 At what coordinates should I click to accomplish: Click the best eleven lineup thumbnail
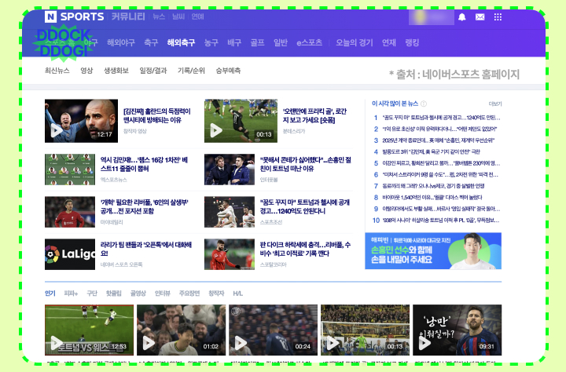pyautogui.click(x=70, y=170)
